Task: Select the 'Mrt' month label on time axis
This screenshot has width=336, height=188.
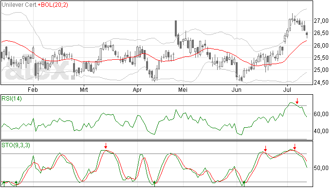Action: [x=84, y=89]
